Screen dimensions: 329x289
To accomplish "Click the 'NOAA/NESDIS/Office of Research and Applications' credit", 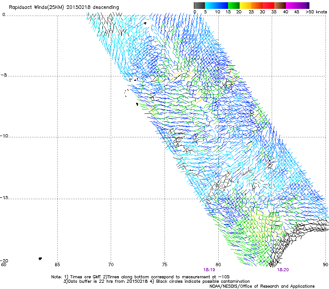I will click(262, 286).
